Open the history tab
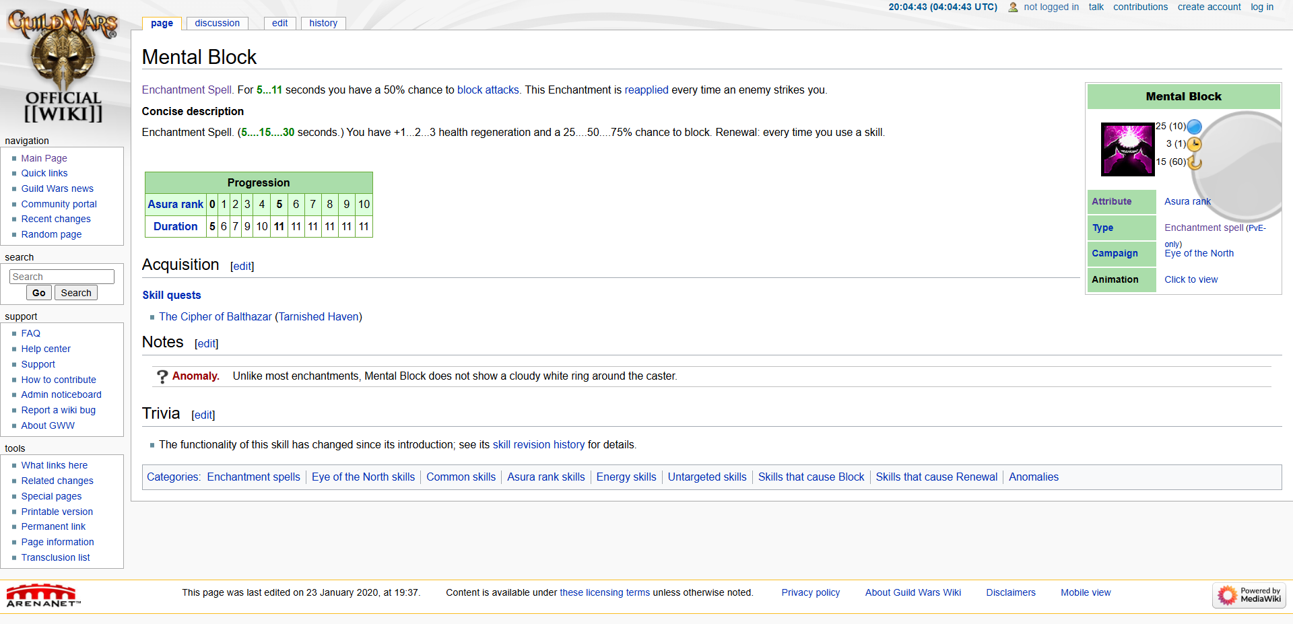 323,23
